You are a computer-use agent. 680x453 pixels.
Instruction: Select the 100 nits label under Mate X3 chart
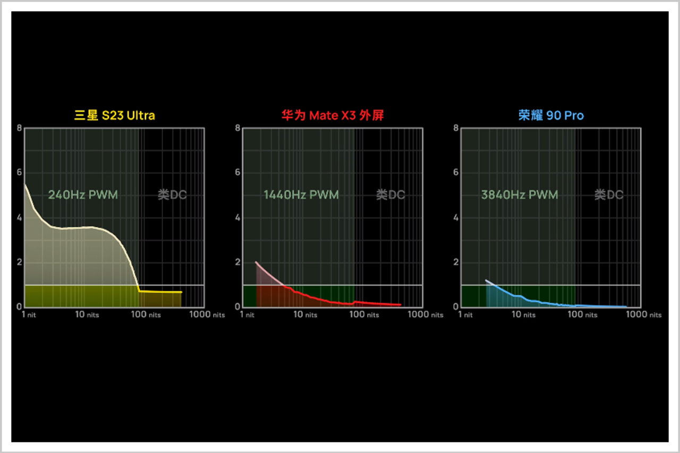click(x=364, y=314)
